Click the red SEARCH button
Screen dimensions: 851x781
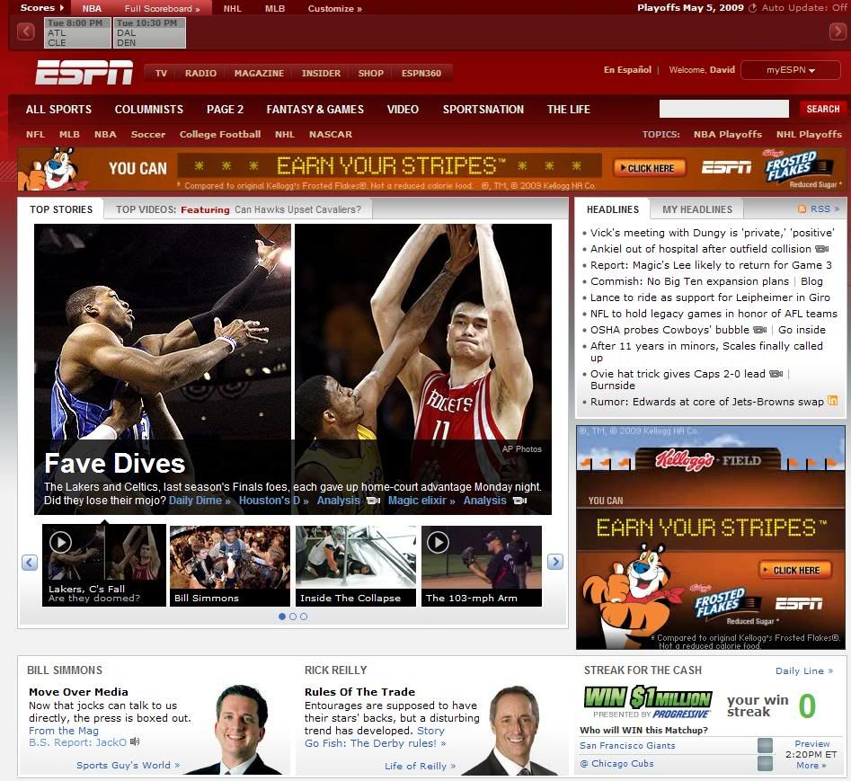point(823,109)
